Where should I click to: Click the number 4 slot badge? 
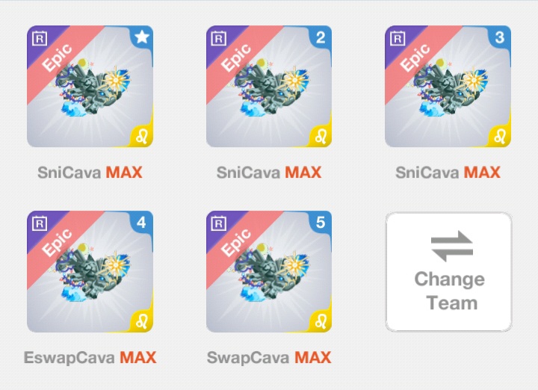141,223
